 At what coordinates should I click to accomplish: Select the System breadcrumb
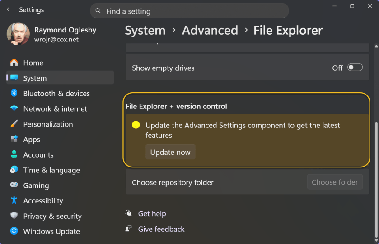pos(145,31)
